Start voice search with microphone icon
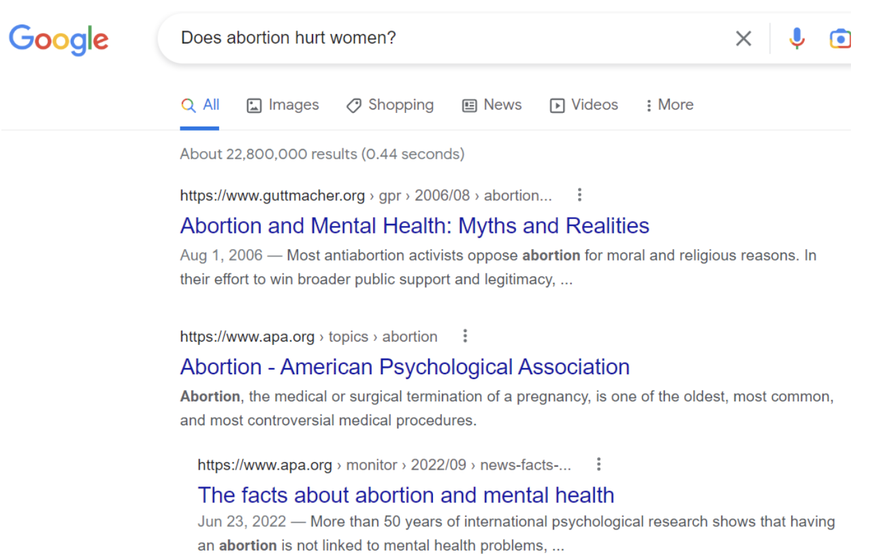Image resolution: width=885 pixels, height=558 pixels. (796, 39)
